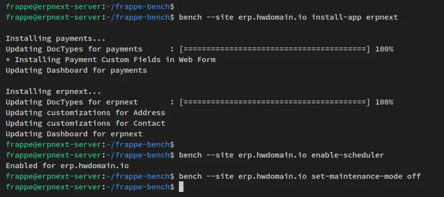Click the empty prompt after erpnext dashboard update
444x197 pixels.
tap(90, 144)
